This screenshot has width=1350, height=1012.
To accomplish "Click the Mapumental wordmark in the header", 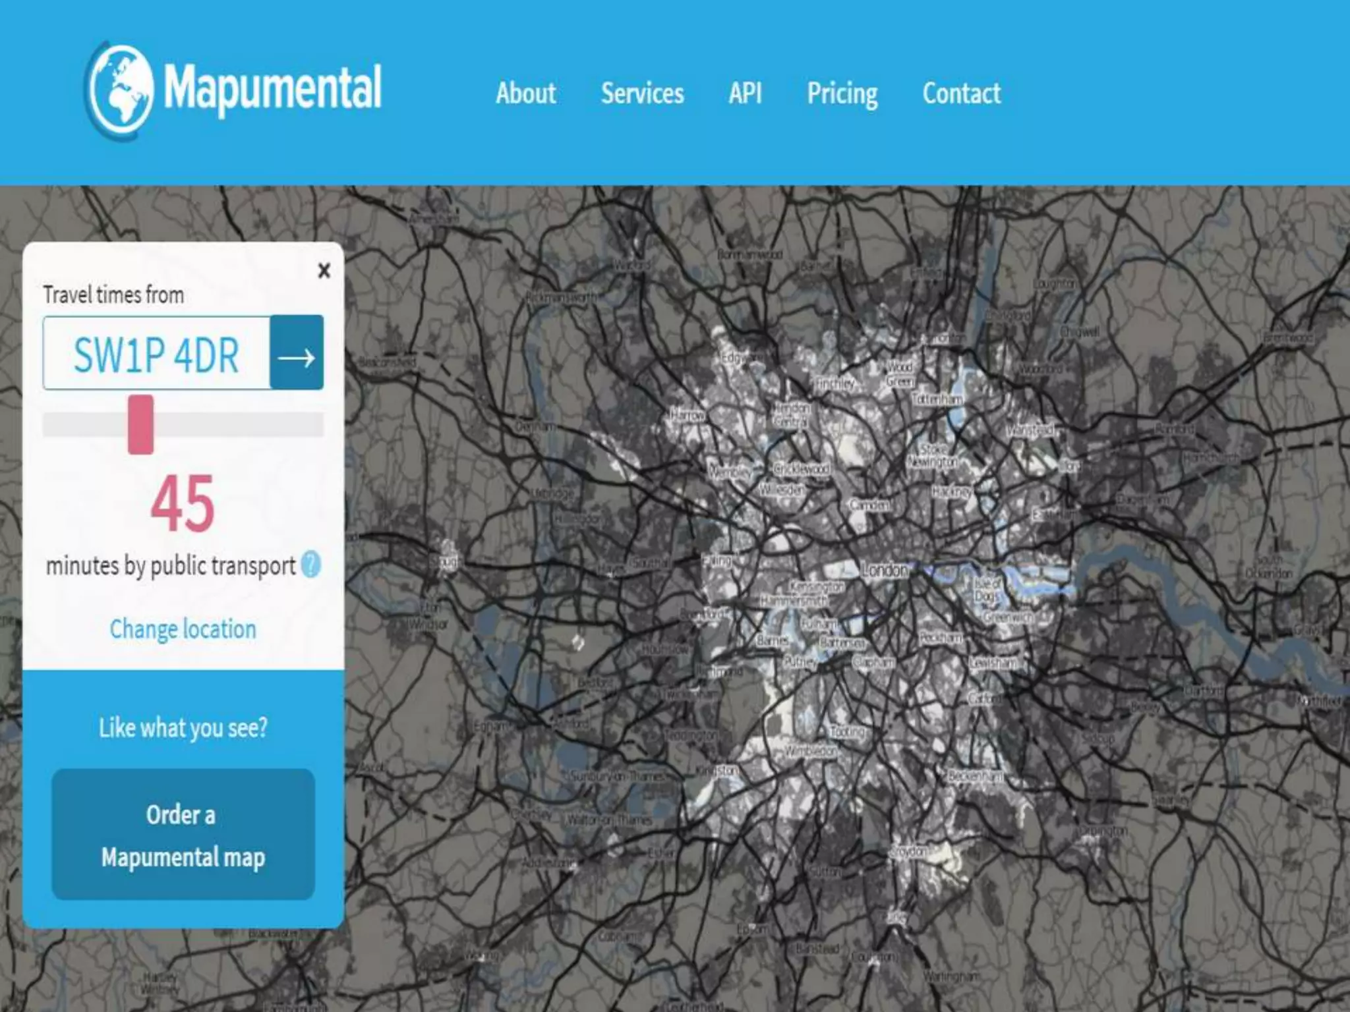I will pos(272,88).
